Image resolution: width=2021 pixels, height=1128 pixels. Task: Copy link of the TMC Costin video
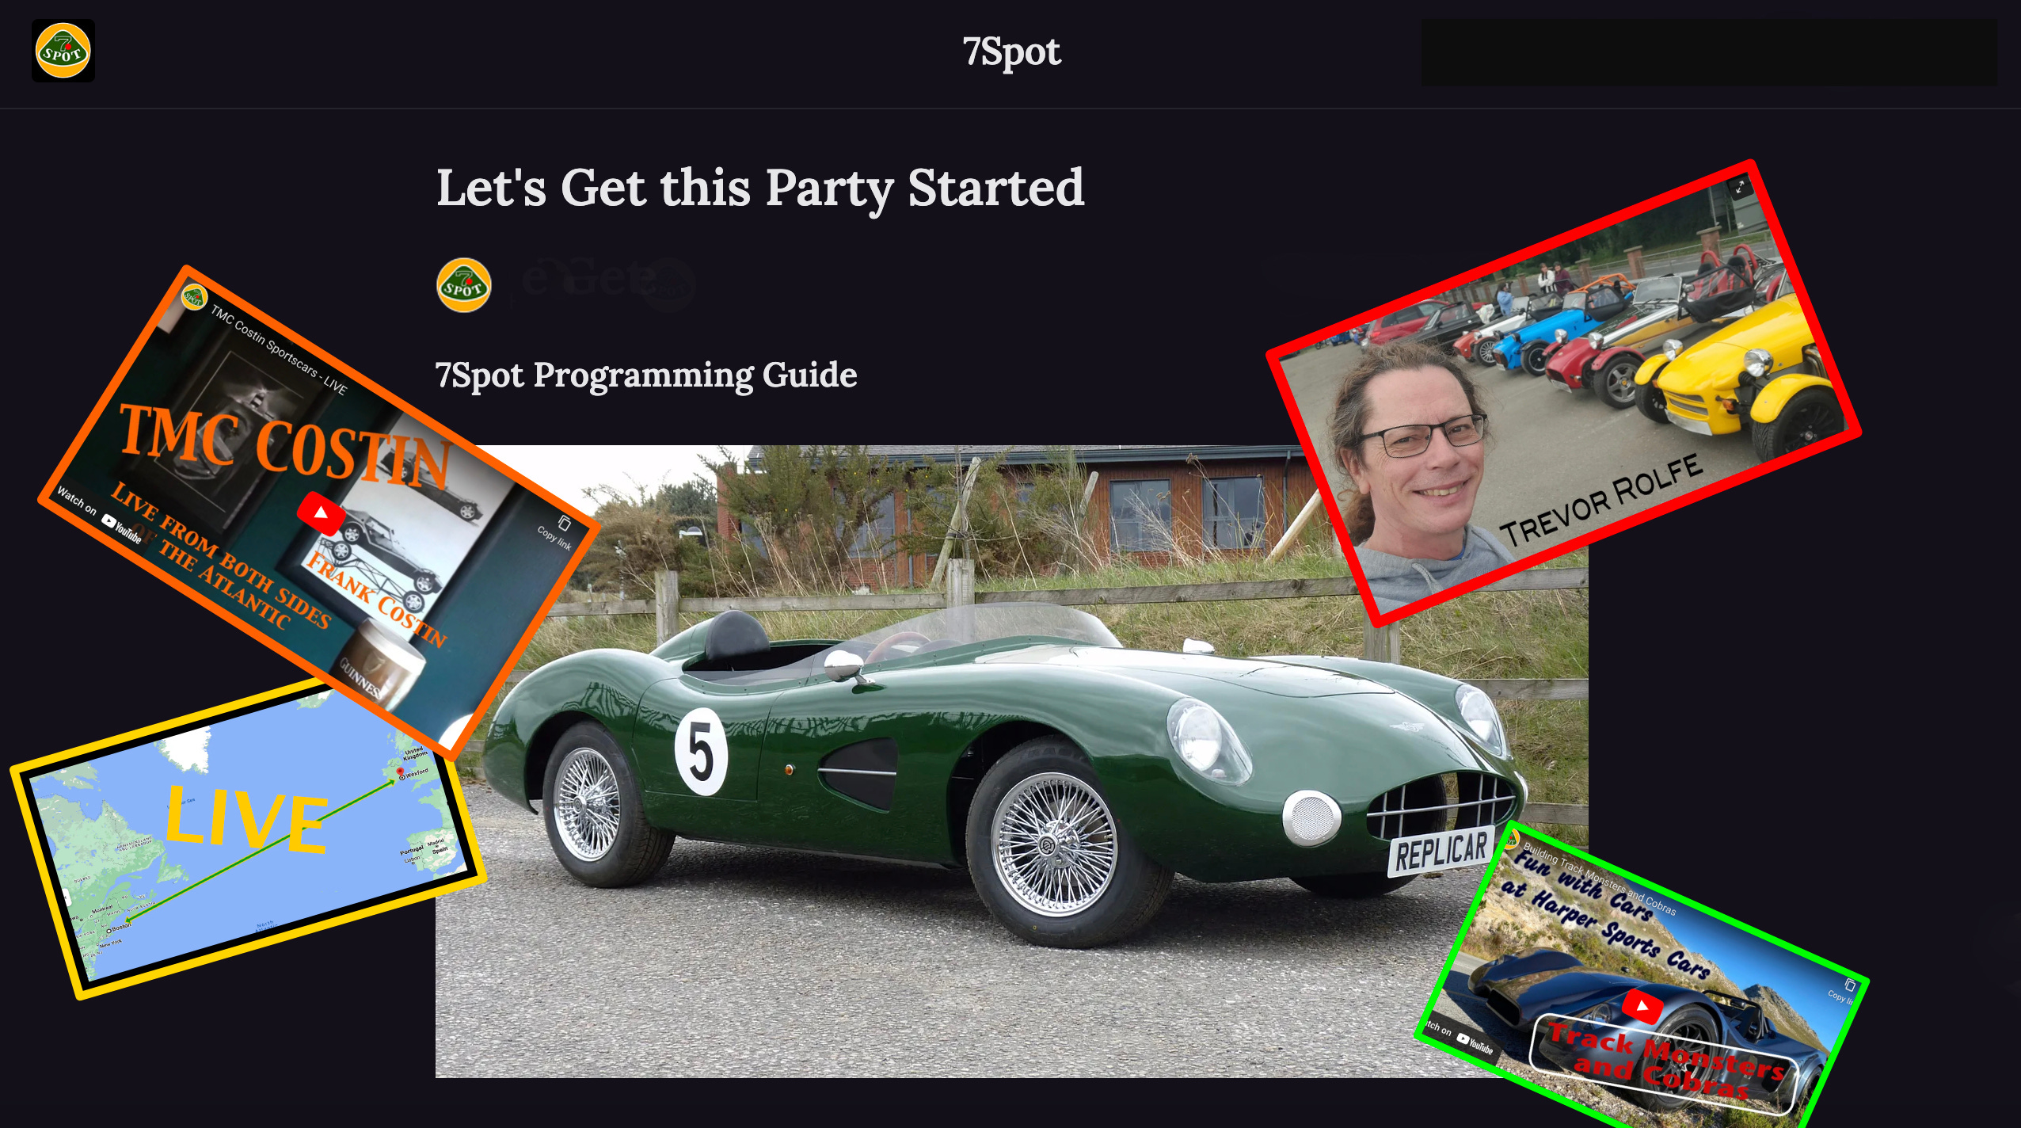556,532
